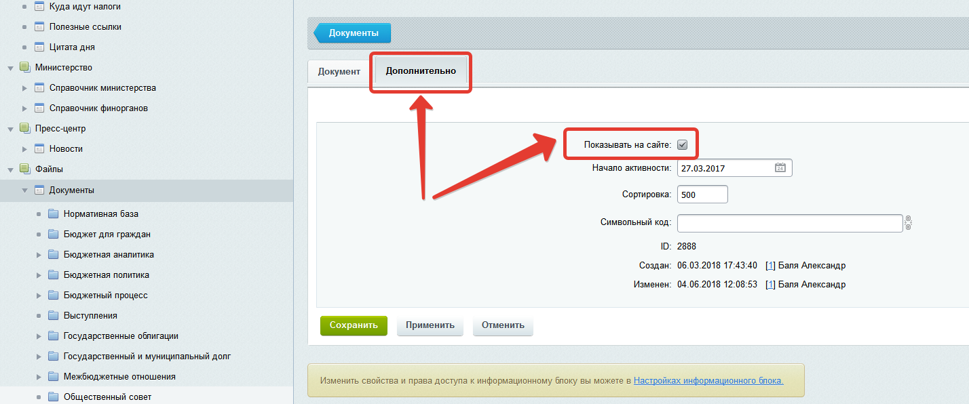
Task: Collapse the Документы tree node
Action: pyautogui.click(x=24, y=190)
